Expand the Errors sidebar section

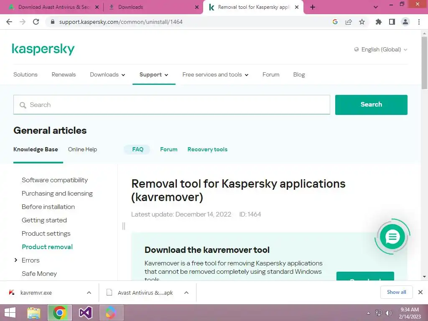point(15,260)
